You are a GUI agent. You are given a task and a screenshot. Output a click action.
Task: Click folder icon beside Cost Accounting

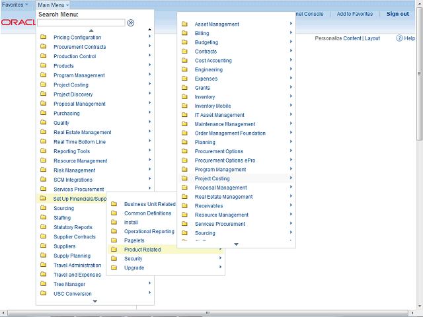point(184,60)
